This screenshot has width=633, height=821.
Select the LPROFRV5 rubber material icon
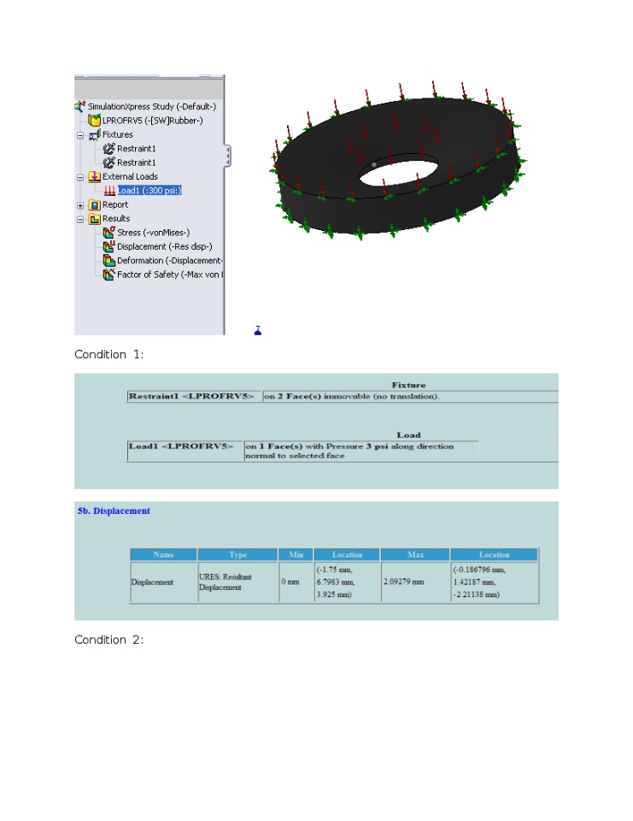pos(94,121)
